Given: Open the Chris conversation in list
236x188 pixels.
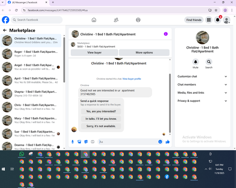Looking at the screenshot, I should 31,107.
